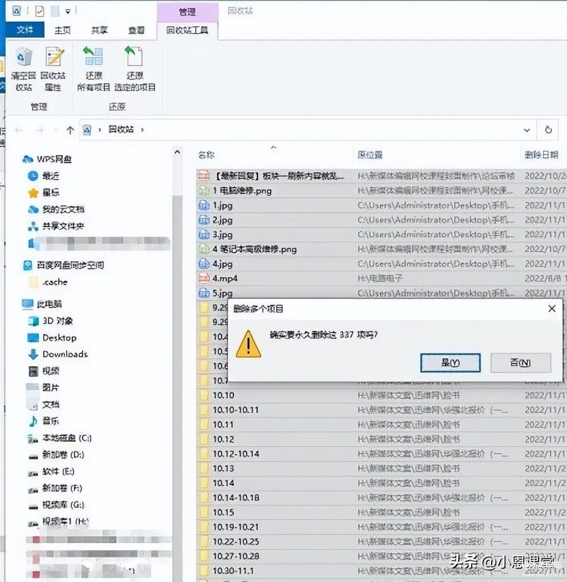
Task: Open recent locations dropdown near navigation arrows
Action: click(x=56, y=130)
